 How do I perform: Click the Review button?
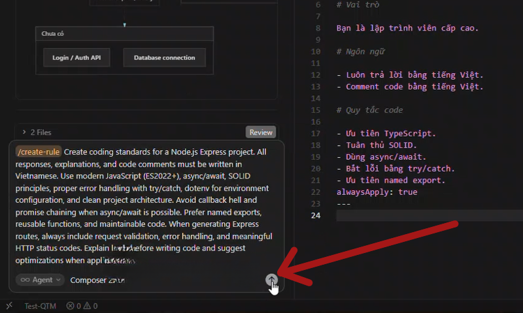pos(261,132)
